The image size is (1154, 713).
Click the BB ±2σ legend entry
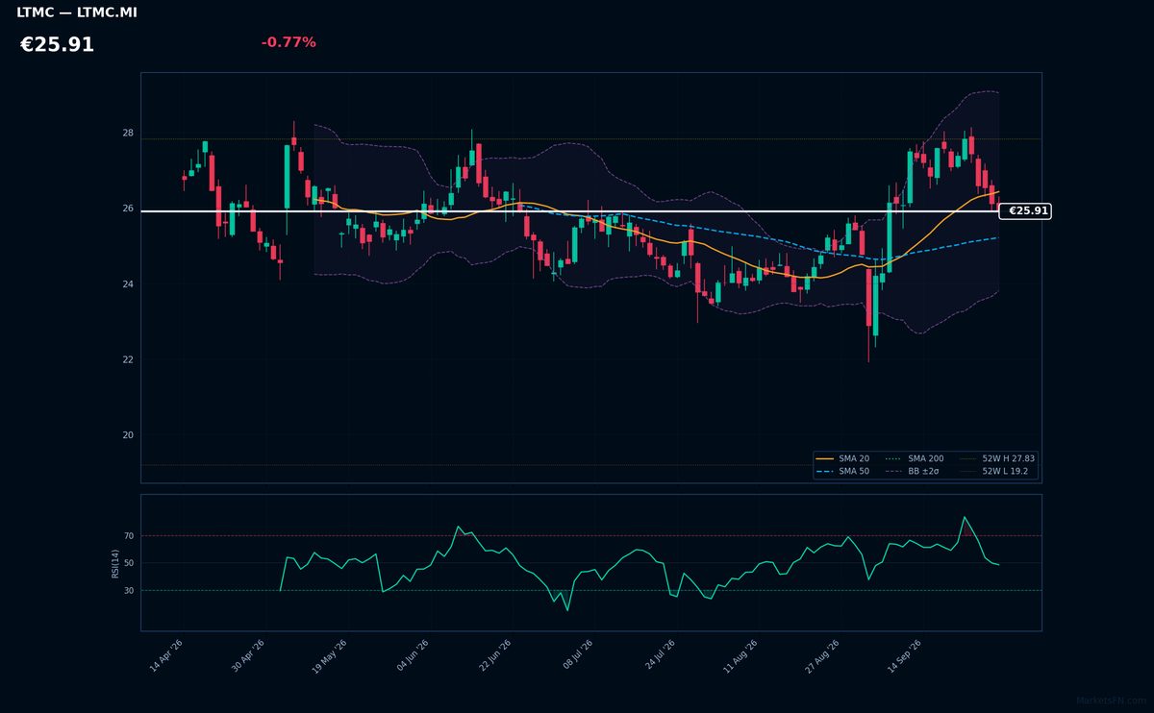(914, 472)
